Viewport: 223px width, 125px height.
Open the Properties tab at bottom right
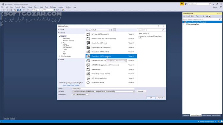(x=186, y=115)
